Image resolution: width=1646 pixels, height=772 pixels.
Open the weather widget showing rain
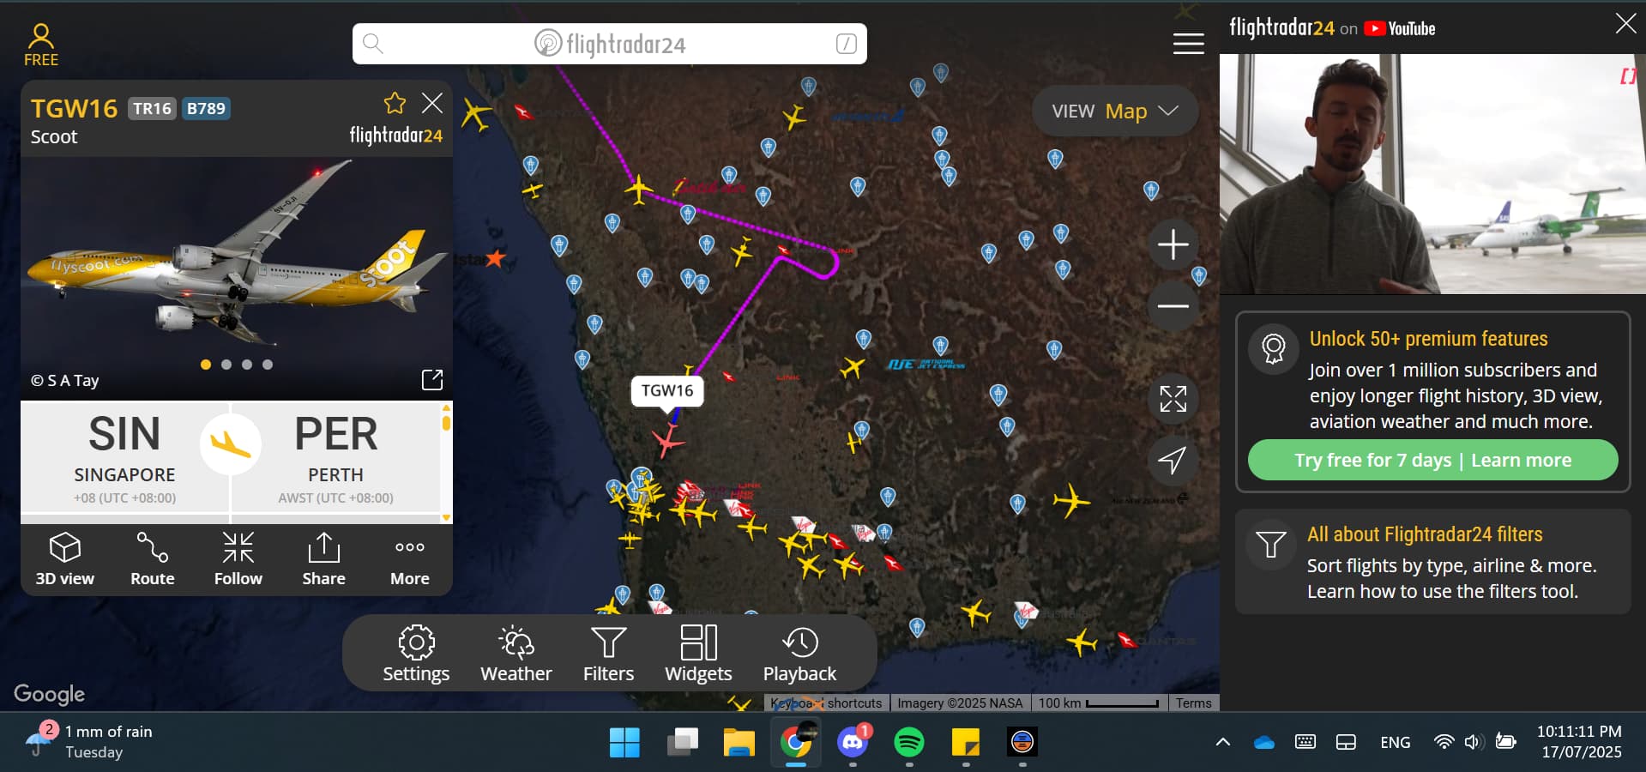89,741
